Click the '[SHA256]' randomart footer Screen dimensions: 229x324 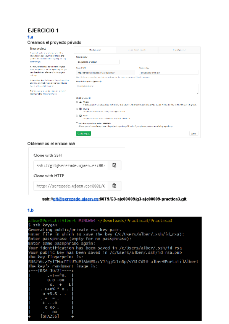[x=50, y=316]
